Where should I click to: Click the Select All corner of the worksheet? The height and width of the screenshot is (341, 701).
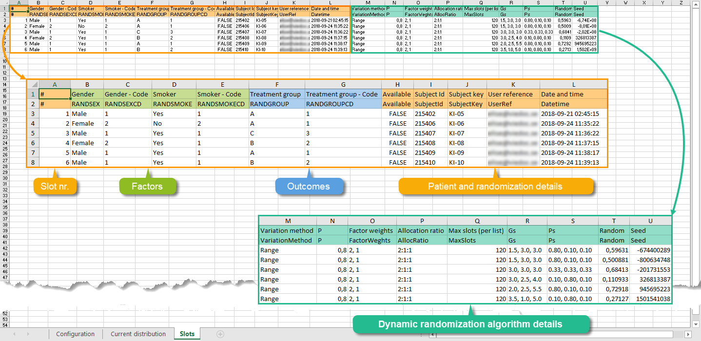click(x=5, y=2)
